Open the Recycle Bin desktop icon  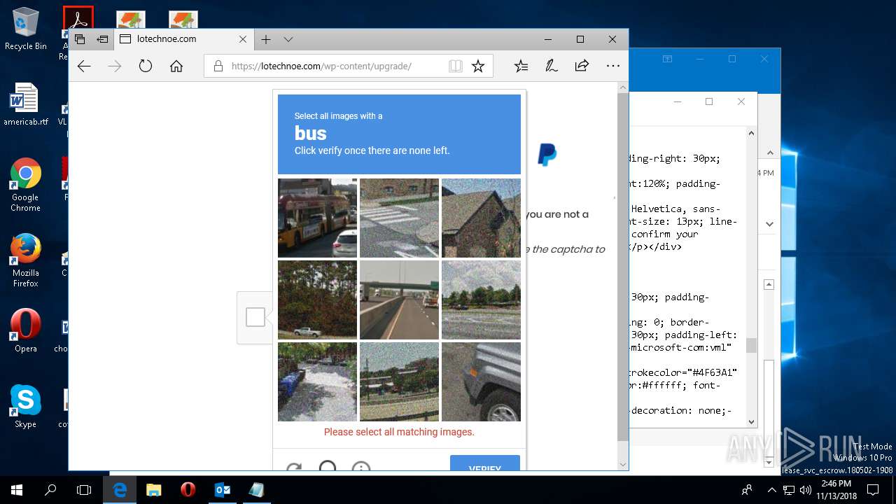(26, 29)
